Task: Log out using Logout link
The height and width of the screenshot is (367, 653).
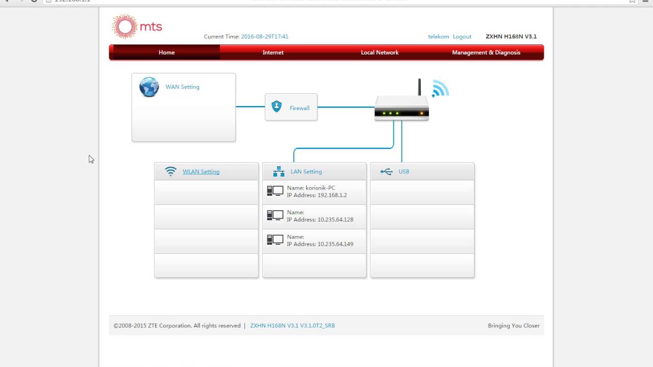Action: [x=462, y=37]
